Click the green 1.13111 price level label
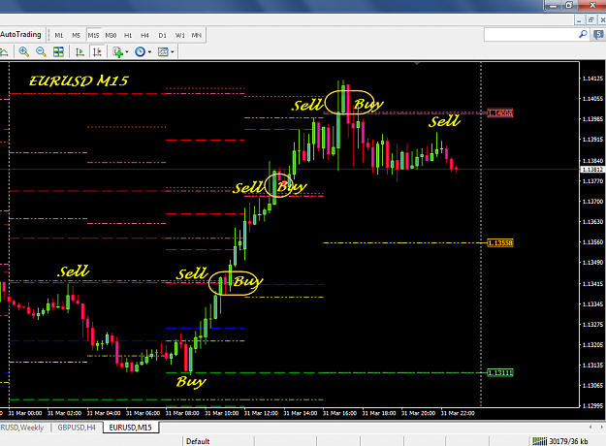 [x=500, y=372]
